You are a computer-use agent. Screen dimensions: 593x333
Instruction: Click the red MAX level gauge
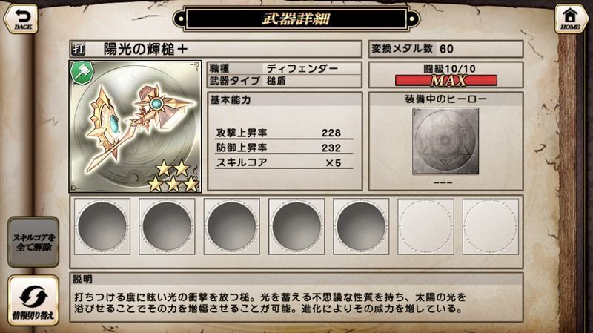[446, 80]
